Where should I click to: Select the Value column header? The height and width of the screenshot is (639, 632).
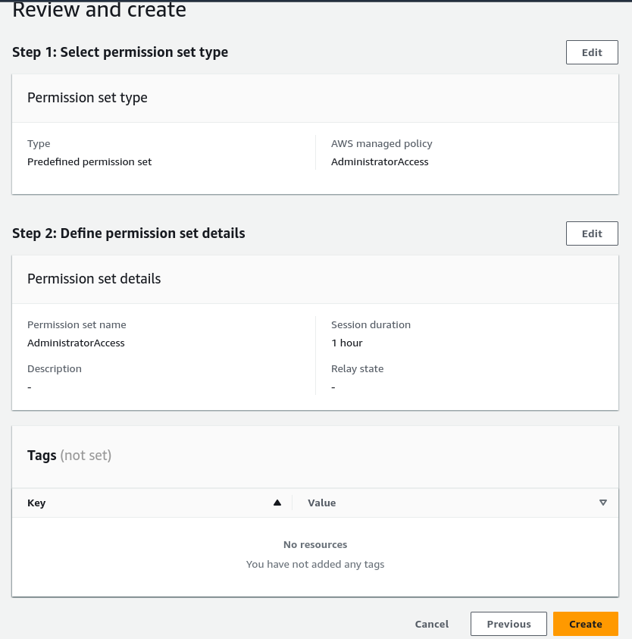tap(321, 503)
